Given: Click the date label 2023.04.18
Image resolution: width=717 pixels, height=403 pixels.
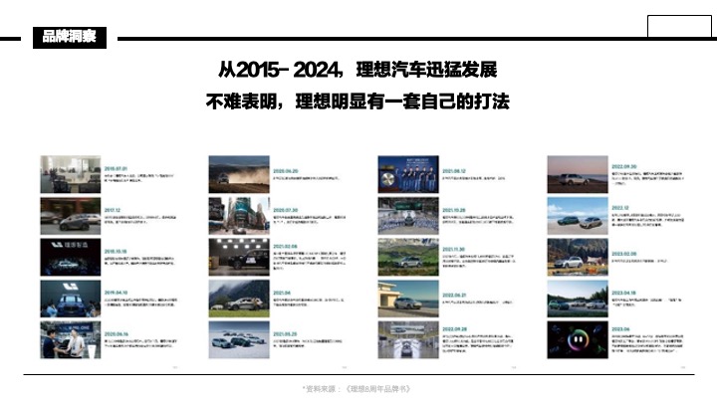Looking at the screenshot, I should click(623, 293).
